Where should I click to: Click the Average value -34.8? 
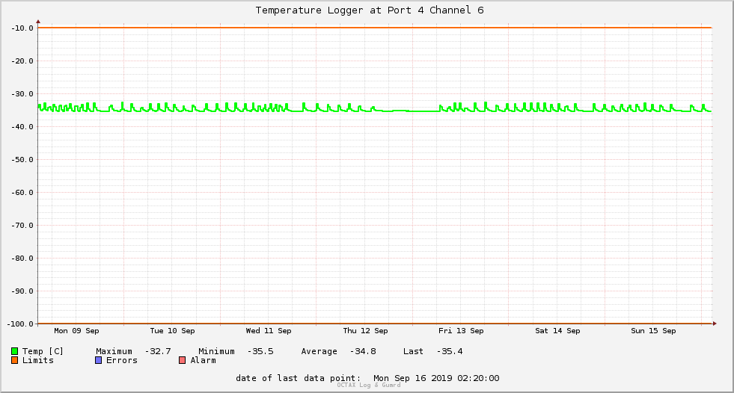click(363, 351)
